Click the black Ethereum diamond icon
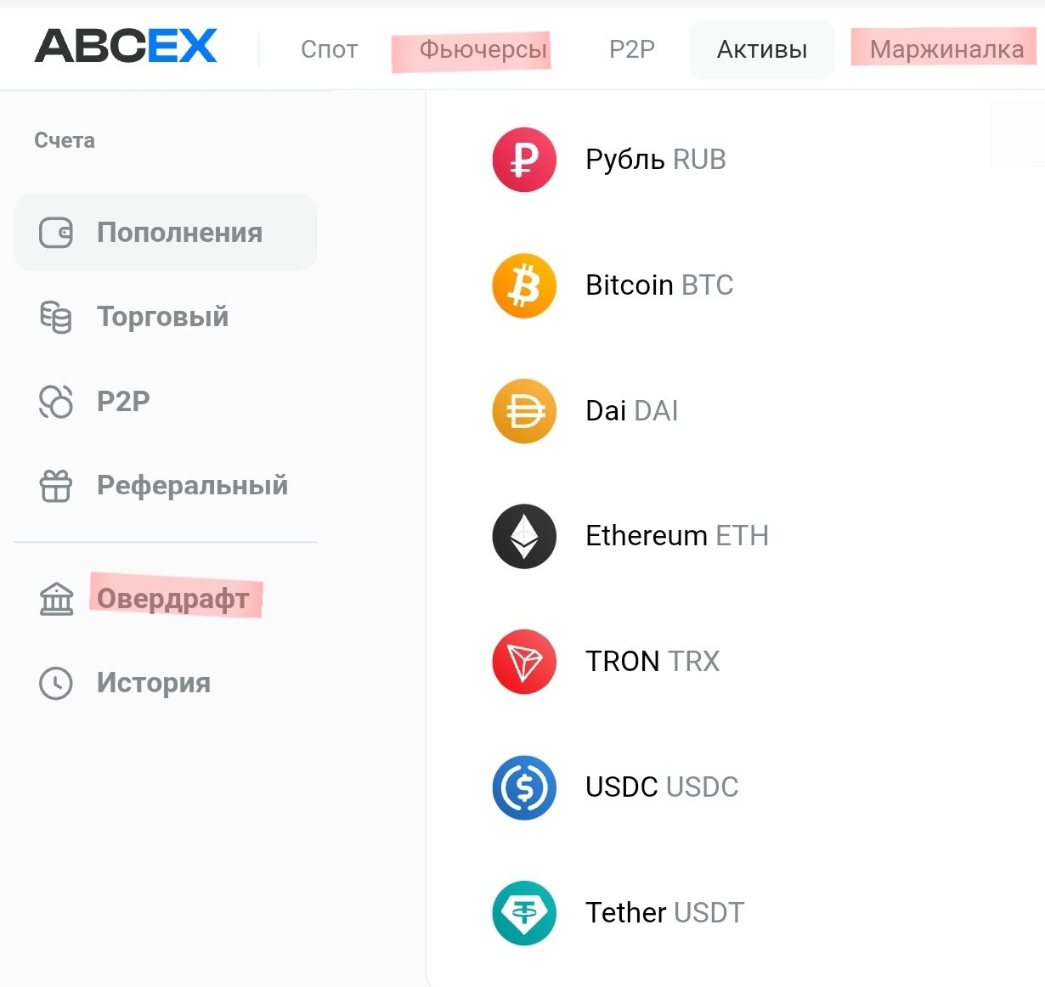Viewport: 1045px width, 987px height. tap(524, 537)
